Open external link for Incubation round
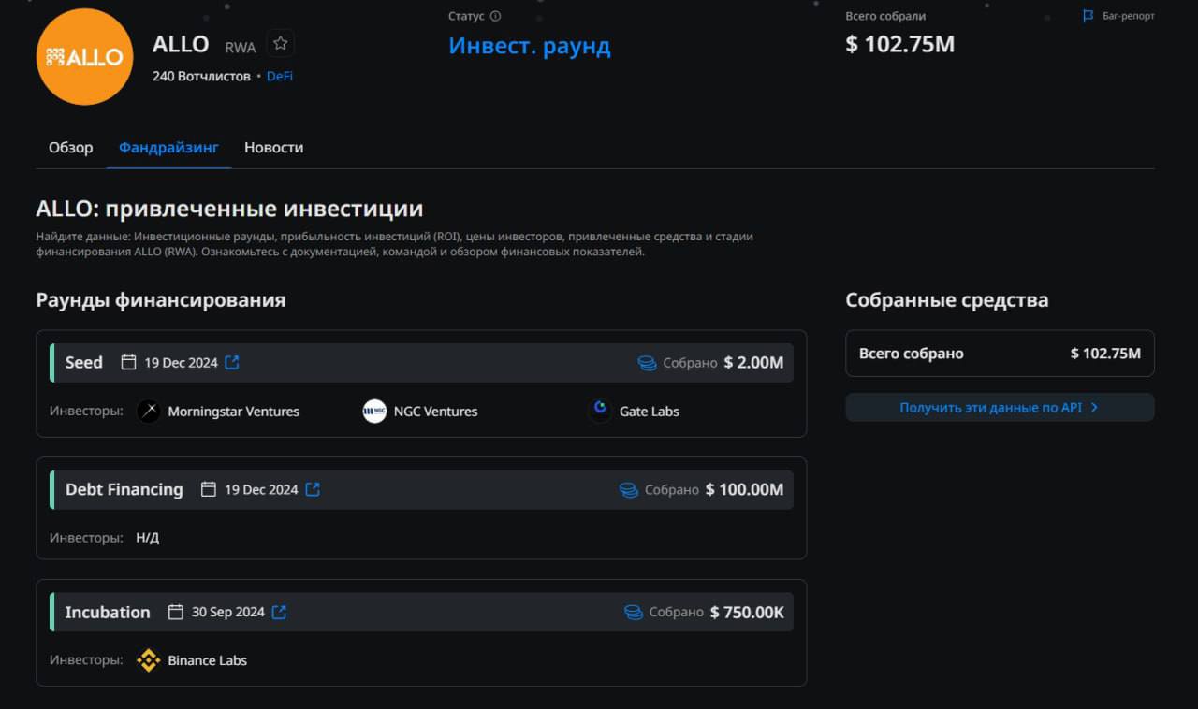 [279, 612]
